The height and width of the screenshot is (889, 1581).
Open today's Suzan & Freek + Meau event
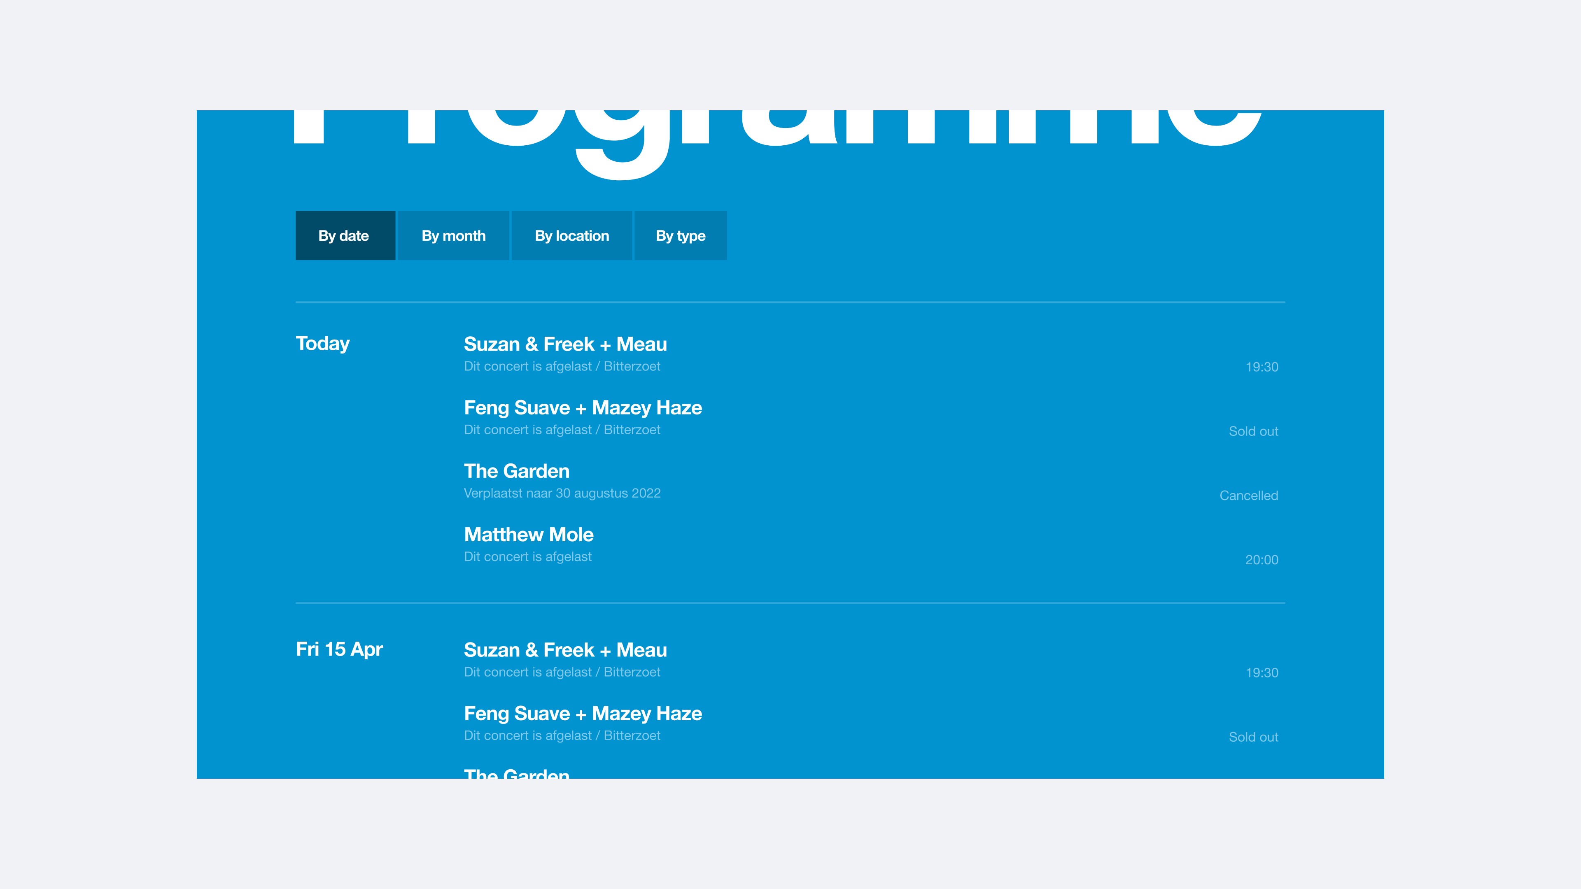[x=564, y=344]
